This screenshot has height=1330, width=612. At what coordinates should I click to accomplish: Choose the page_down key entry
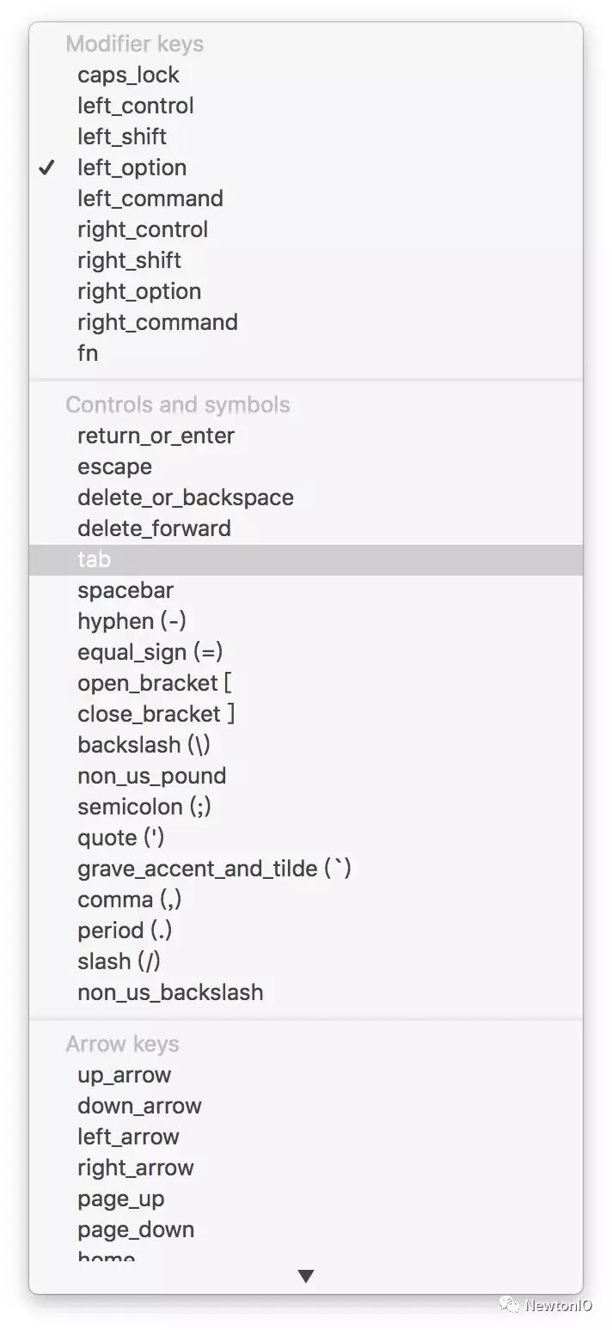click(136, 1229)
